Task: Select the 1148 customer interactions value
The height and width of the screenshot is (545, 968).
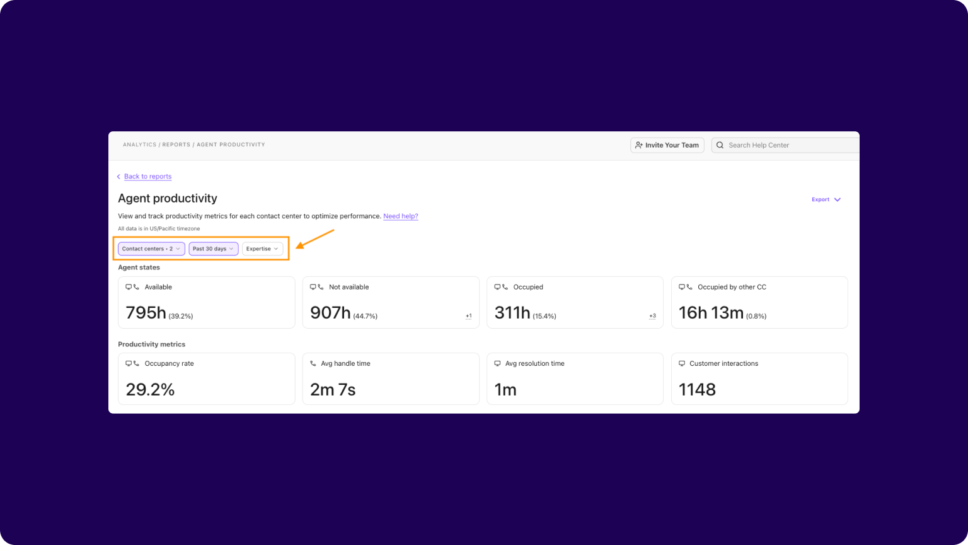Action: 697,390
